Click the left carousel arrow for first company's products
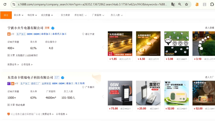Viewport: 215px width, 121px height. [x=103, y=47]
